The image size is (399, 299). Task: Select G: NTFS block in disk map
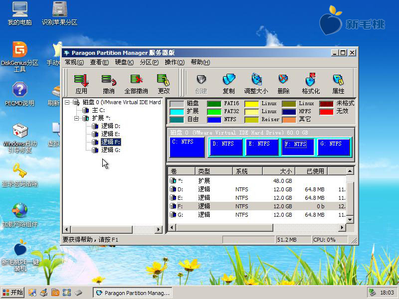tap(334, 147)
